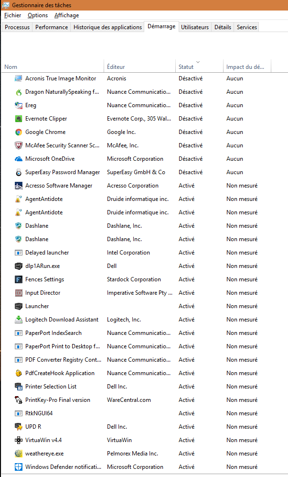
Task: Click the Acresso Software Manager icon
Action: tap(19, 186)
